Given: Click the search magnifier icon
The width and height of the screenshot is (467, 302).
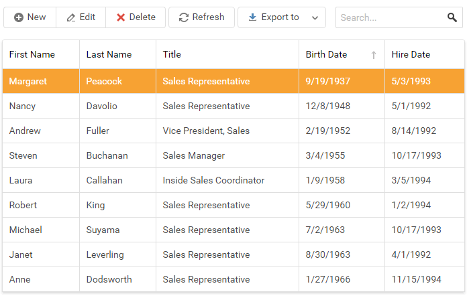Looking at the screenshot, I should click(x=452, y=17).
